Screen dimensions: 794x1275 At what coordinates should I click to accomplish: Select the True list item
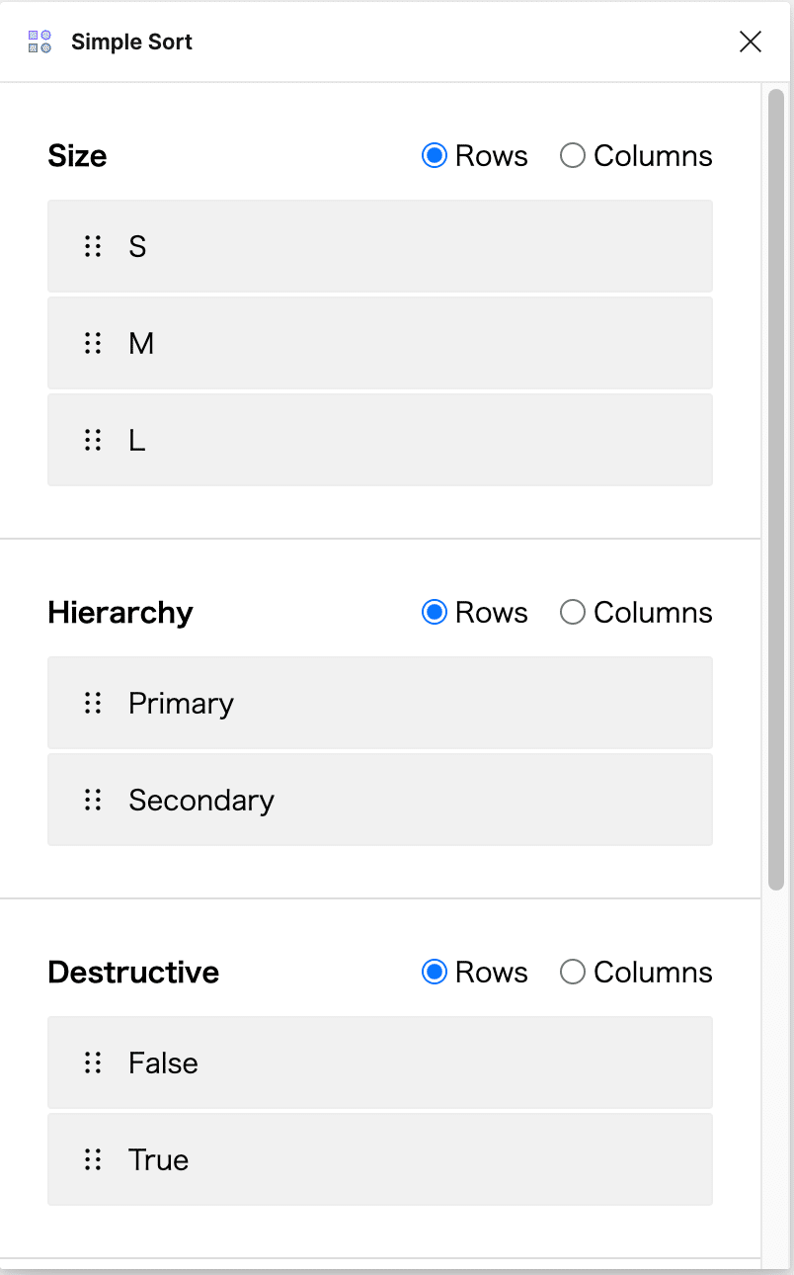[x=380, y=1159]
